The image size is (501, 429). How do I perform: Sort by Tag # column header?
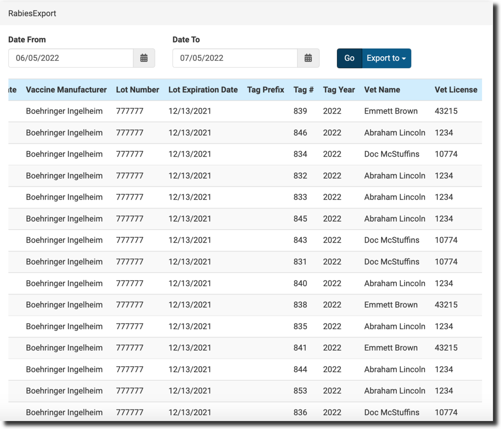click(304, 90)
